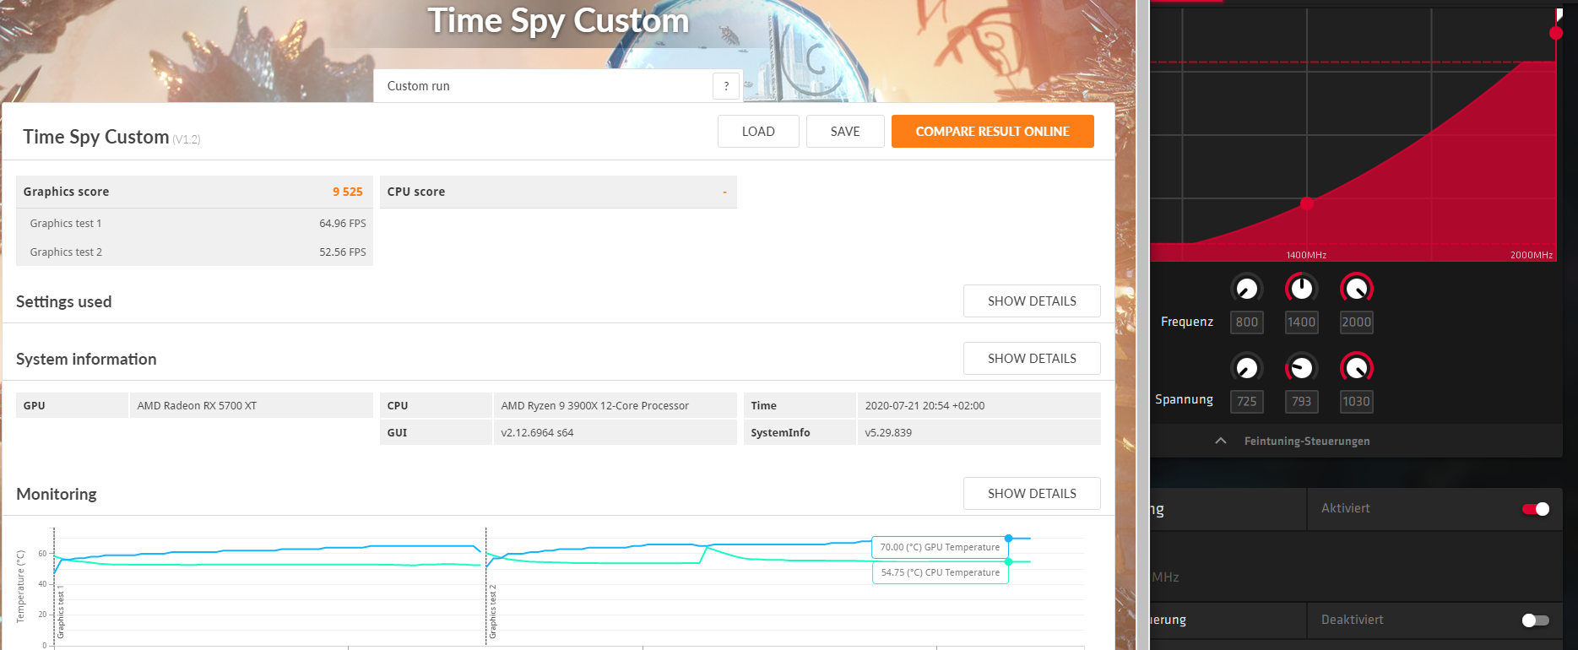The height and width of the screenshot is (650, 1578).
Task: Click the question mark help button
Action: (x=726, y=86)
